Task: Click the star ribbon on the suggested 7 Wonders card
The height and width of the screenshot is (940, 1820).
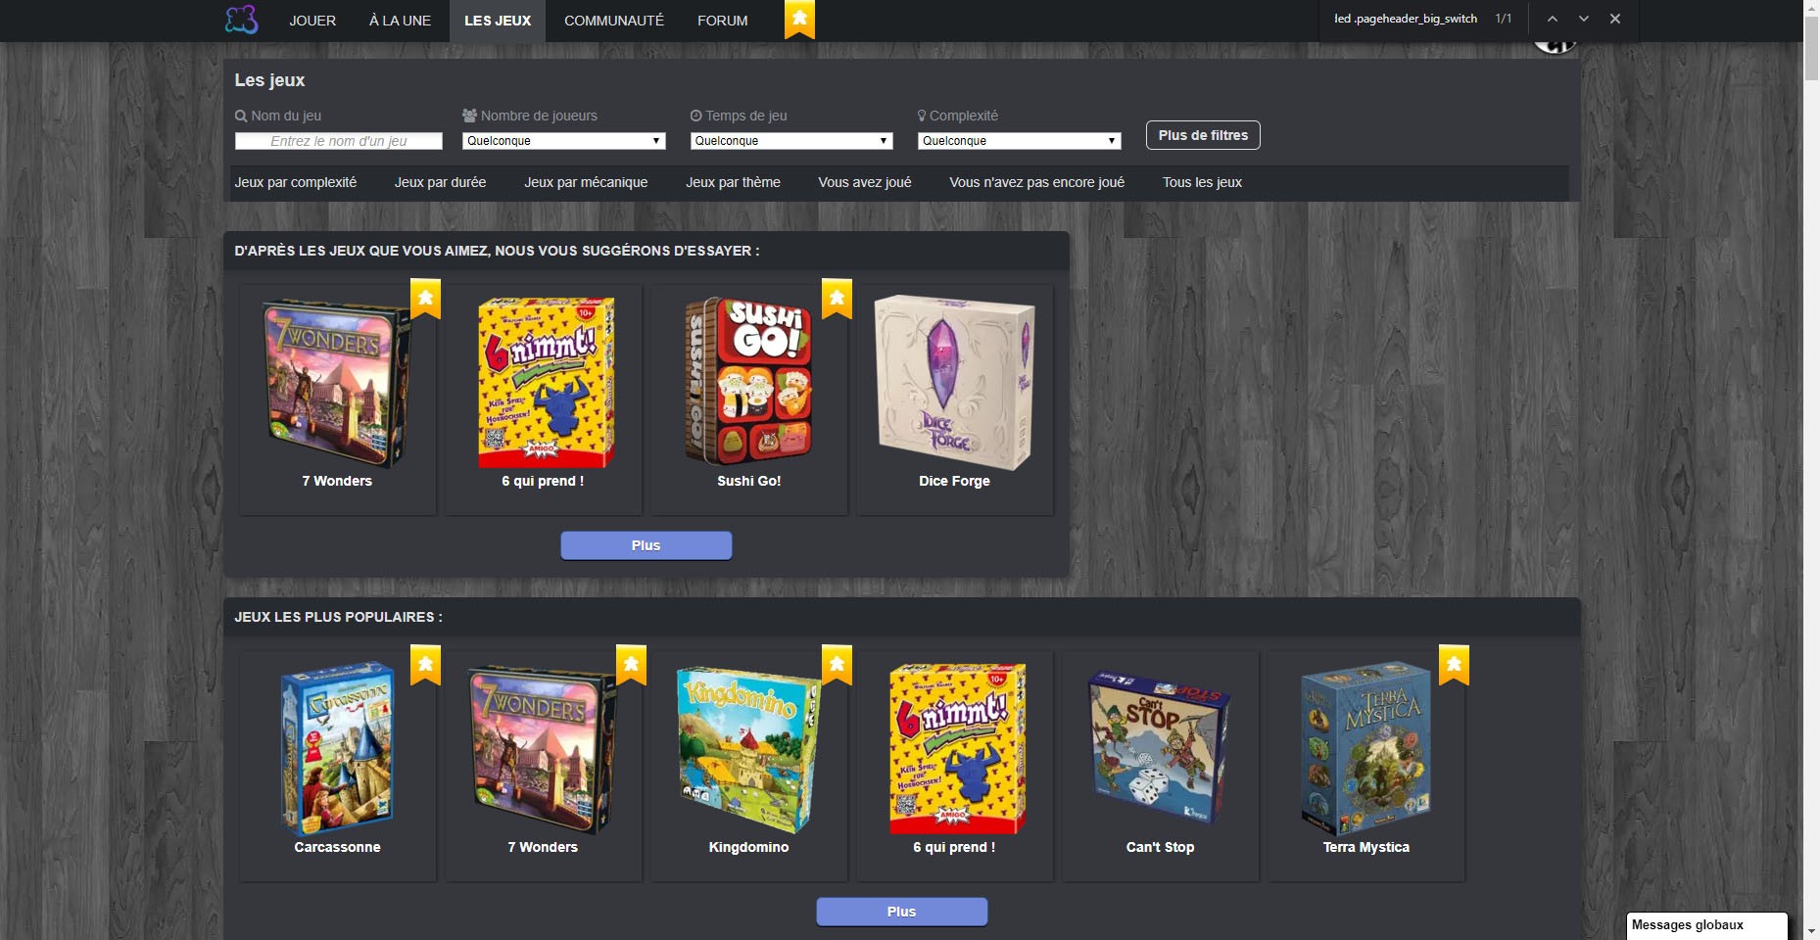Action: (425, 299)
